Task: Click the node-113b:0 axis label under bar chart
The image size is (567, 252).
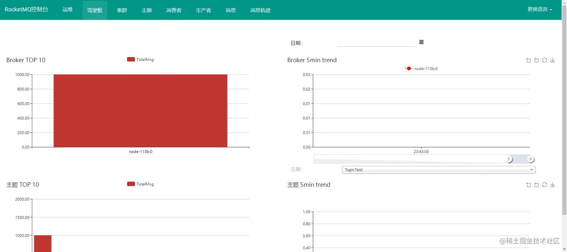Action: pos(141,152)
